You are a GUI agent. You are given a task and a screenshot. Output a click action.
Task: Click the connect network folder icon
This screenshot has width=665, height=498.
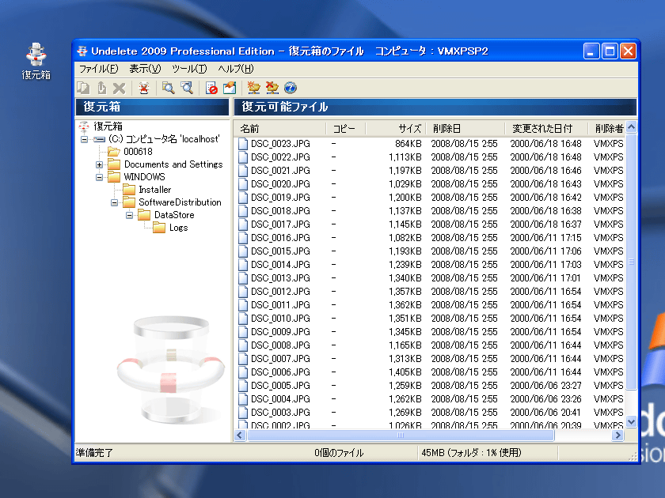(253, 88)
